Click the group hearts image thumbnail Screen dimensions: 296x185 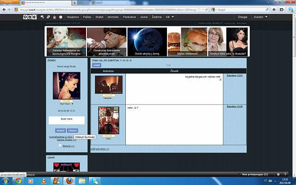67,167
